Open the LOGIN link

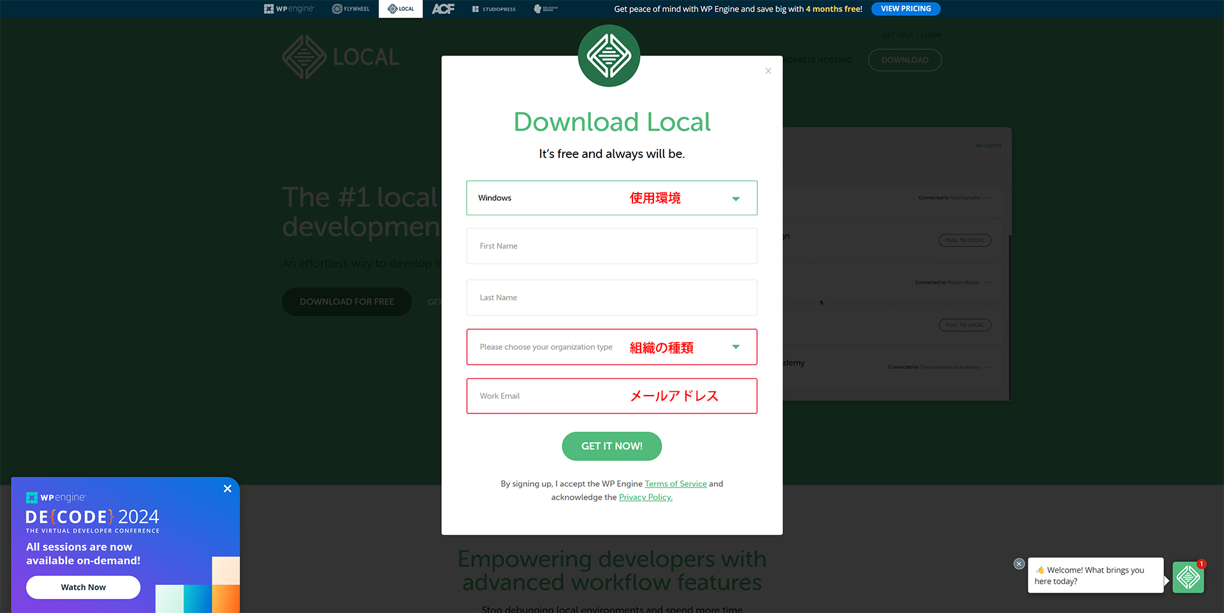(x=931, y=35)
